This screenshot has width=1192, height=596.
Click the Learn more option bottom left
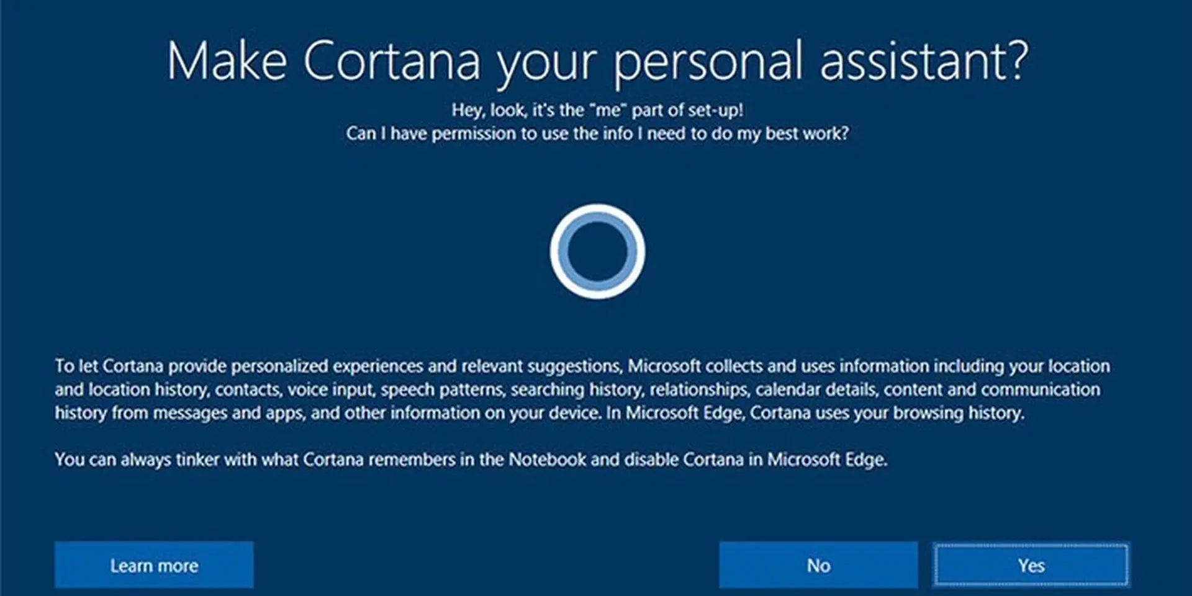click(x=154, y=564)
